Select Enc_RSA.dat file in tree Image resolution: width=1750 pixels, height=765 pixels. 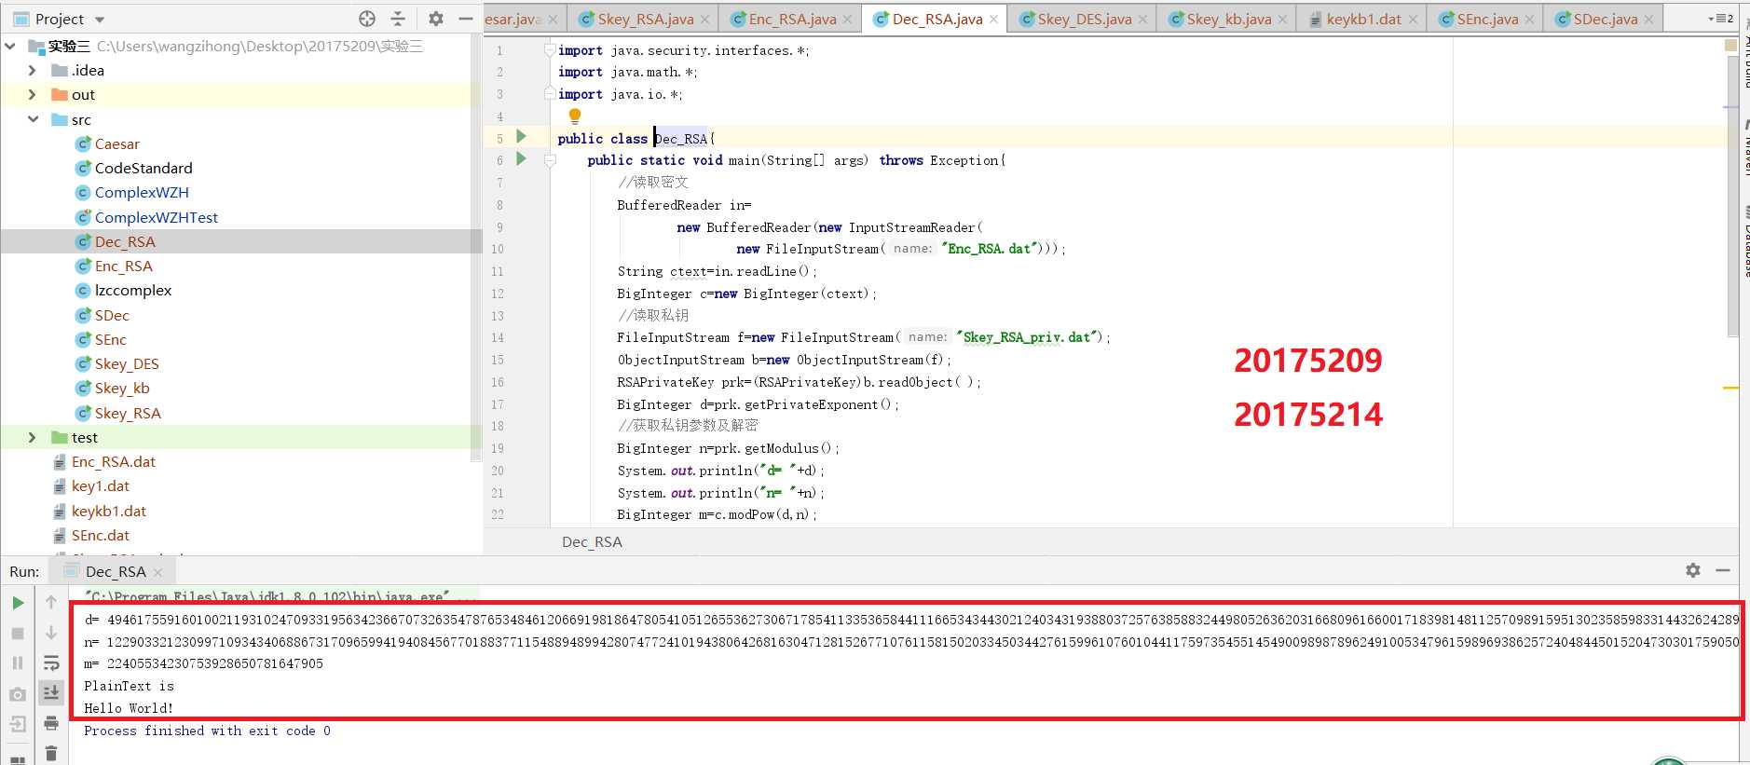coord(113,461)
